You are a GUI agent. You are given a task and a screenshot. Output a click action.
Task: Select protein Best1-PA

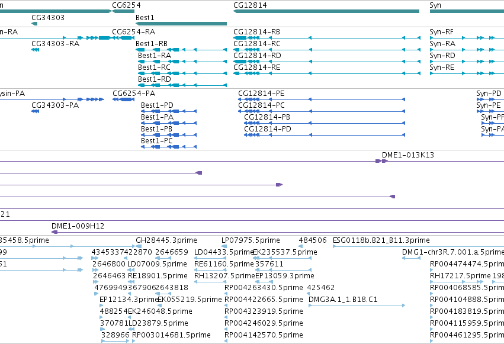click(x=157, y=117)
